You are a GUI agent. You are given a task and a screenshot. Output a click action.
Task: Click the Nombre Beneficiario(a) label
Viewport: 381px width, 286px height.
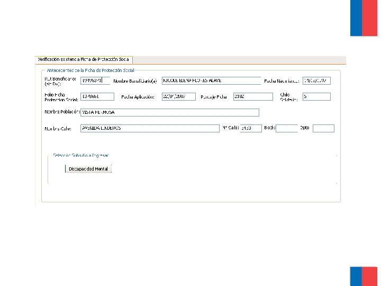135,81
